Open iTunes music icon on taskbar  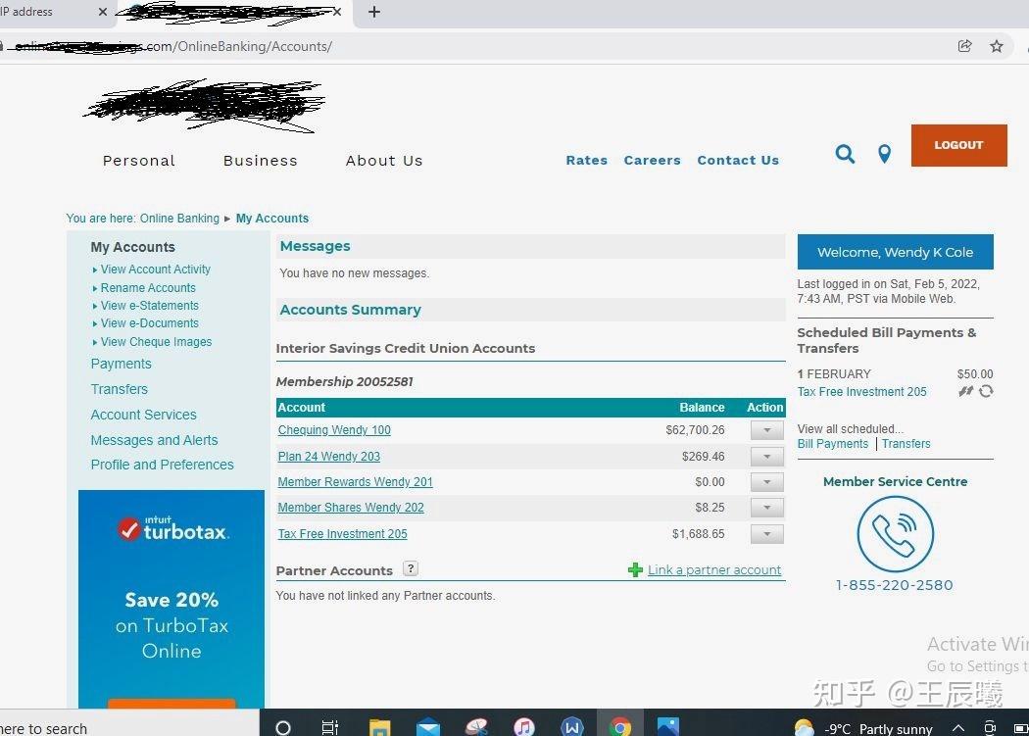click(x=523, y=727)
